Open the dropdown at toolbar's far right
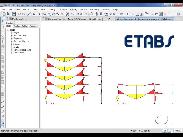The height and width of the screenshot is (137, 183). (x=181, y=14)
